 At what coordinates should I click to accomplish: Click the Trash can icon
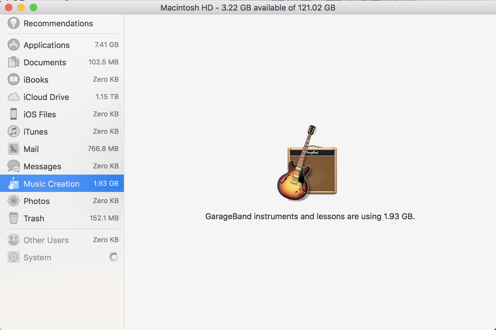[x=14, y=218]
